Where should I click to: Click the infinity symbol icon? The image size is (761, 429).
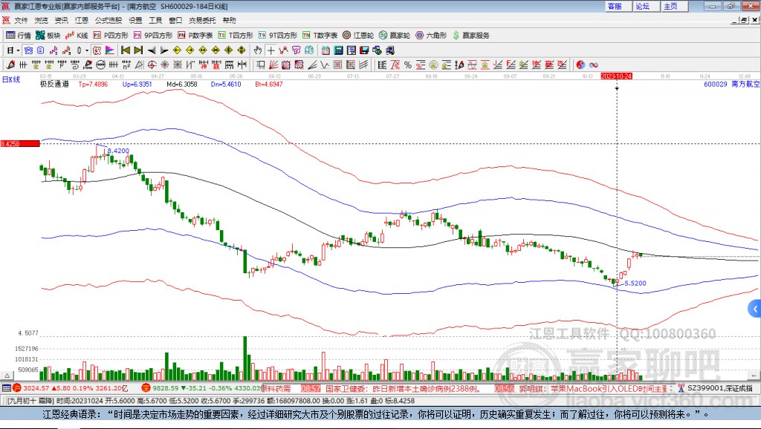[x=594, y=65]
